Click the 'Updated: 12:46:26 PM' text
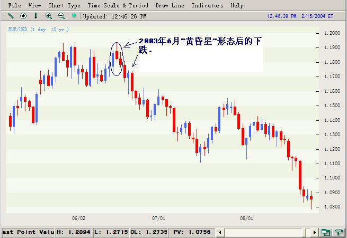 (x=114, y=16)
